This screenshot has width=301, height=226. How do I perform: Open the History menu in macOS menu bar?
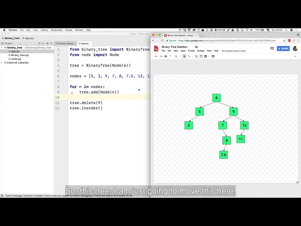click(44, 30)
